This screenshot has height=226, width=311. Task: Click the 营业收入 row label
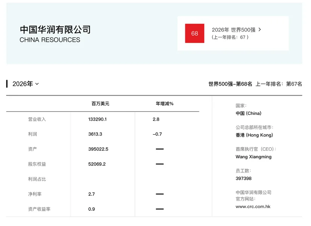tap(37, 119)
